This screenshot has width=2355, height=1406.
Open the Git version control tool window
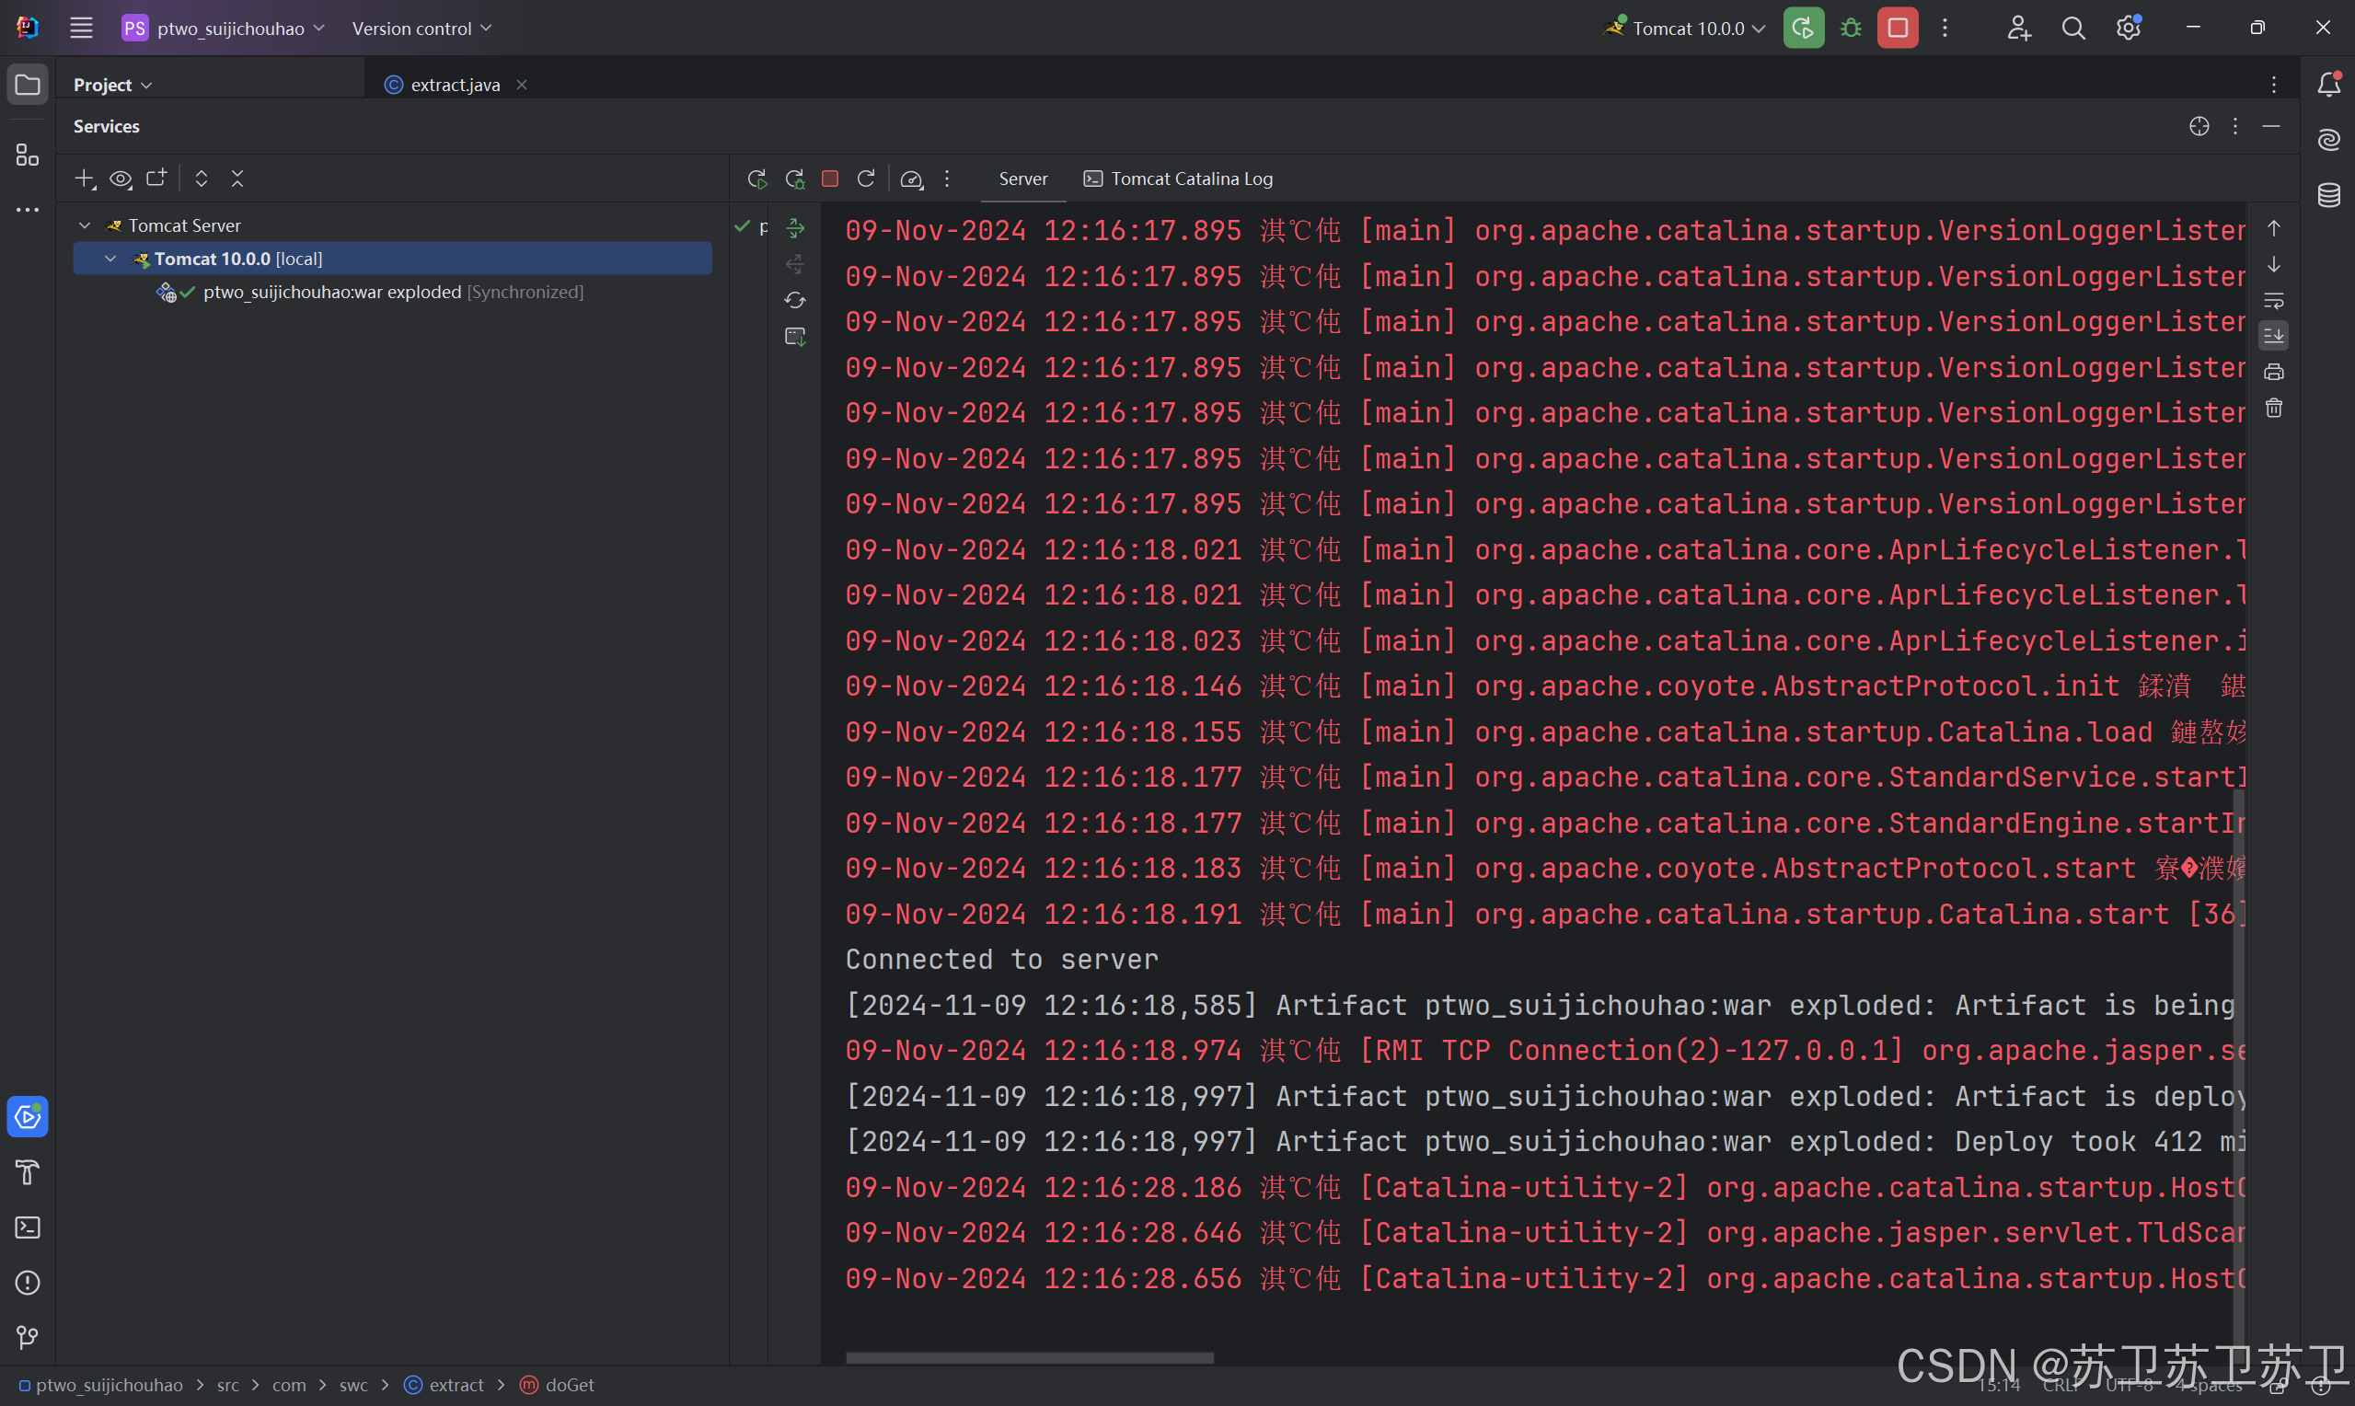[28, 1338]
